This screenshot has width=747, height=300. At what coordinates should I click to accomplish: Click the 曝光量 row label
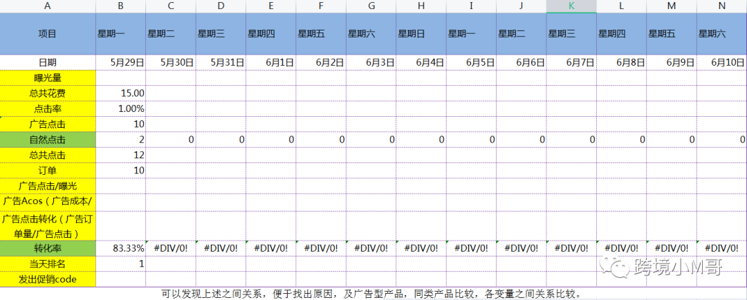point(48,77)
